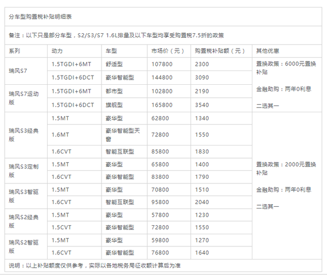
Task: Click the subsidy amount 3090
Action: pyautogui.click(x=202, y=77)
